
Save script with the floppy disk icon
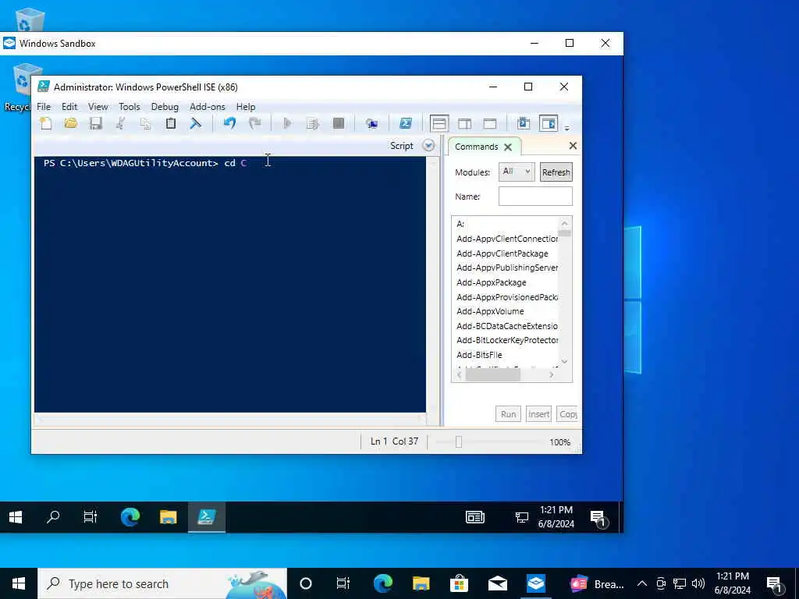coord(95,124)
